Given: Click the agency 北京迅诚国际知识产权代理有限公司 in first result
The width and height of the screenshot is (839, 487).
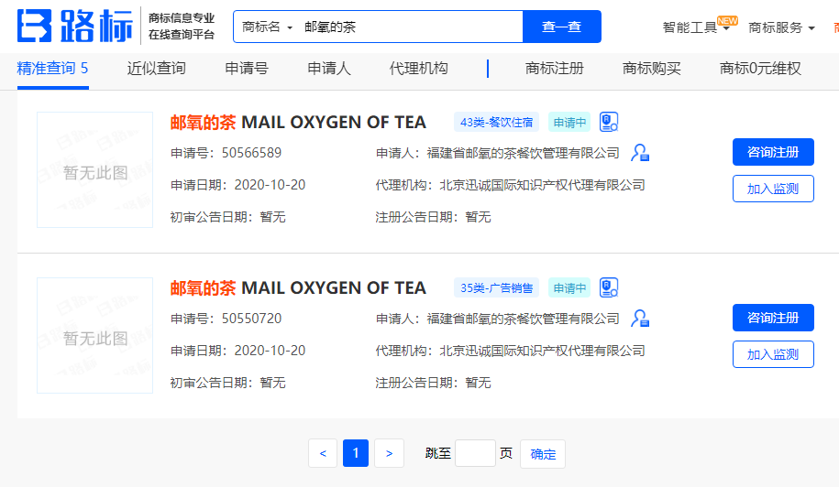Looking at the screenshot, I should click(542, 185).
